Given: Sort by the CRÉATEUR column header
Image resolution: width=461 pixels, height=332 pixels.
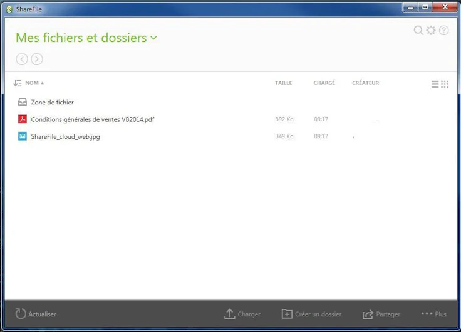Looking at the screenshot, I should [365, 83].
